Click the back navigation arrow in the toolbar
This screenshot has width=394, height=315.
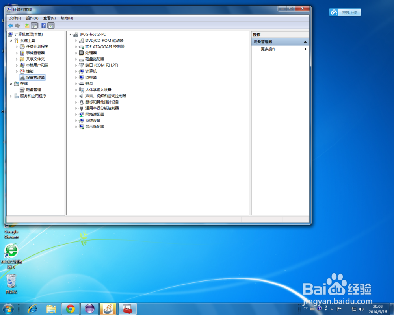(10, 26)
